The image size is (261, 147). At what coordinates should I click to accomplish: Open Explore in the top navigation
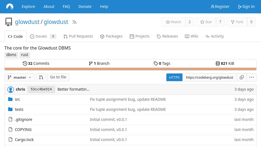coord(29,7)
